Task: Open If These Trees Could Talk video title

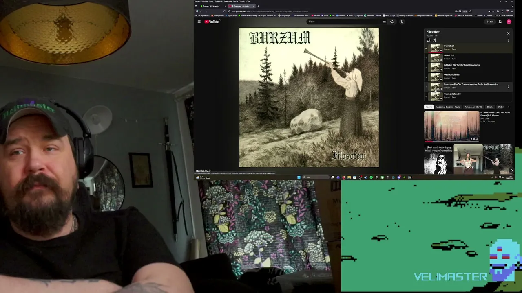Action: point(495,114)
